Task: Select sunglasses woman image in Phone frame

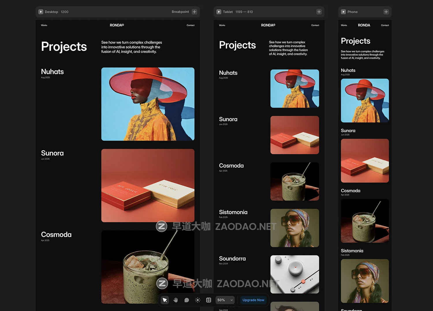Action: (365, 281)
